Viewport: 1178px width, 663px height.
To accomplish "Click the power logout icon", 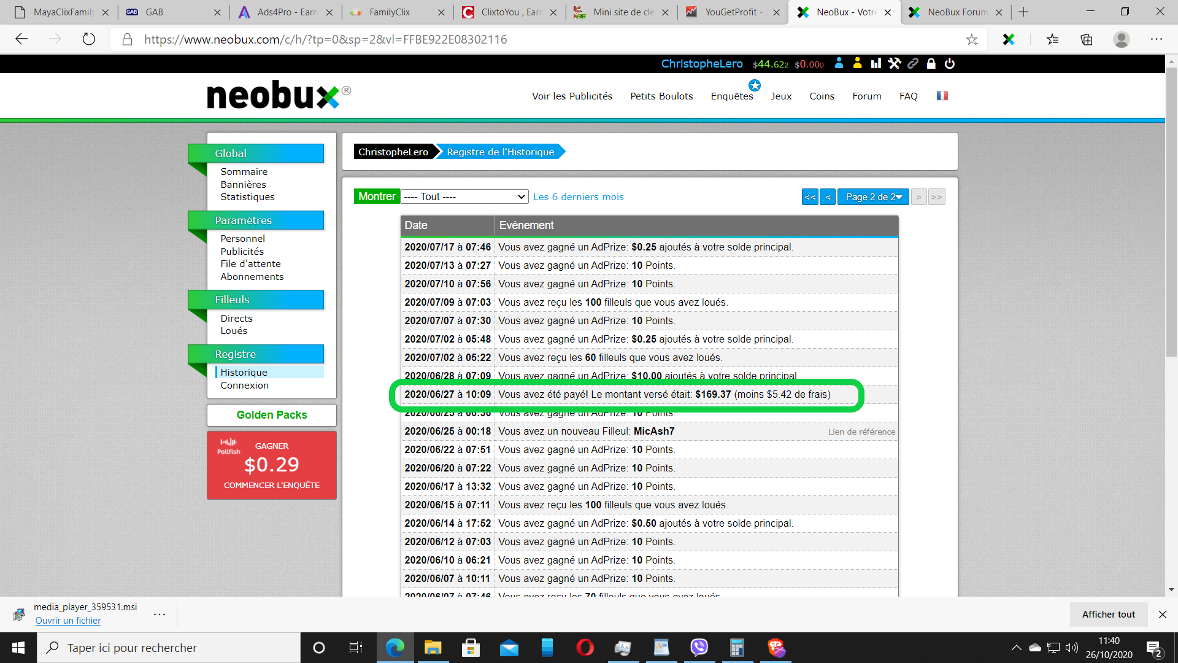I will pos(949,63).
